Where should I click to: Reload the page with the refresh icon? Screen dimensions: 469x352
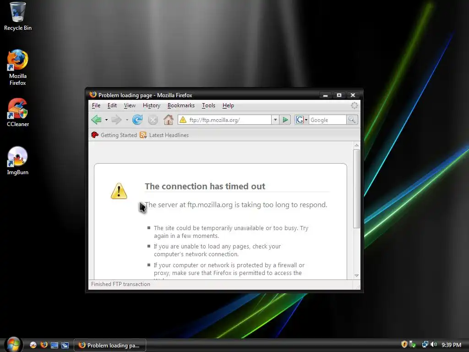(137, 120)
